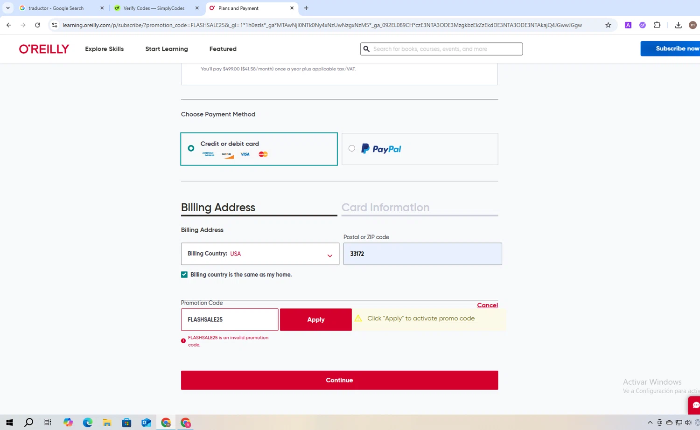Click the volume icon in the system tray

pyautogui.click(x=688, y=423)
